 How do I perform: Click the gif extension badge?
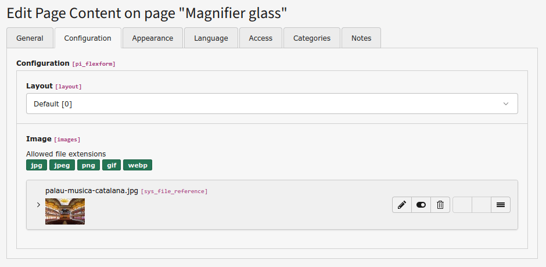point(112,165)
